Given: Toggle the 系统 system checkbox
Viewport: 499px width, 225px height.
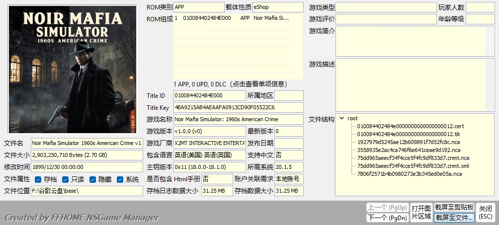Looking at the screenshot, I should (120, 179).
